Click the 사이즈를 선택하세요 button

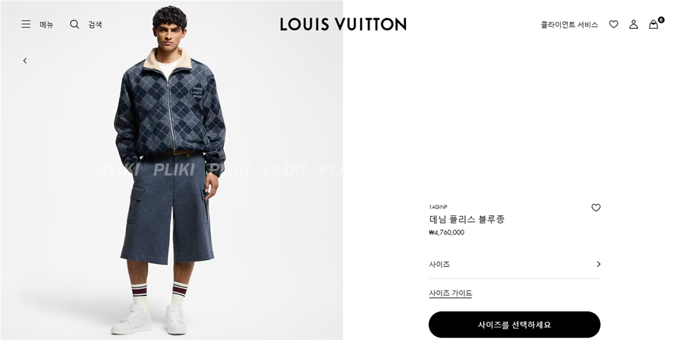click(514, 324)
